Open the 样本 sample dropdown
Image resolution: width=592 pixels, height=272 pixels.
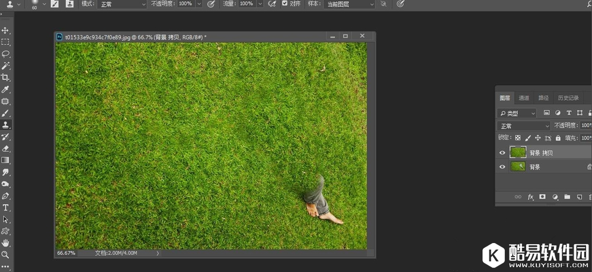350,4
